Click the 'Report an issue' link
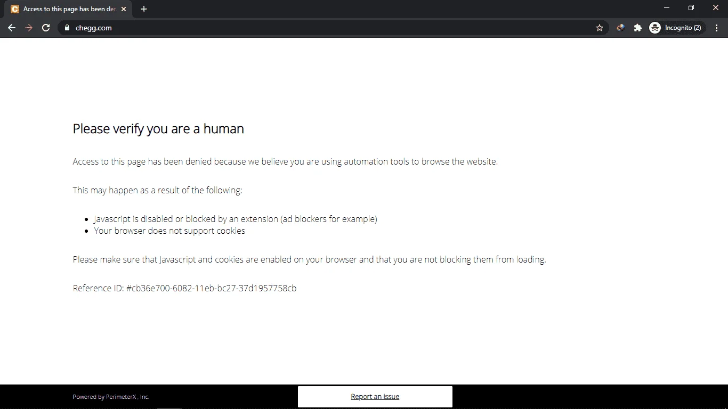This screenshot has width=728, height=409. 375,397
